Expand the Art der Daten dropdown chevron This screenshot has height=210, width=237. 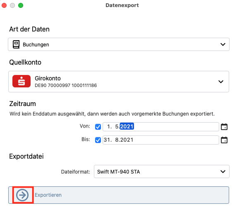(223, 44)
